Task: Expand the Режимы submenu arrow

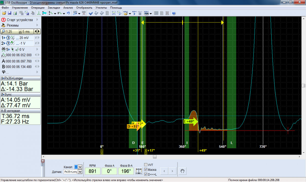Action: (37, 25)
